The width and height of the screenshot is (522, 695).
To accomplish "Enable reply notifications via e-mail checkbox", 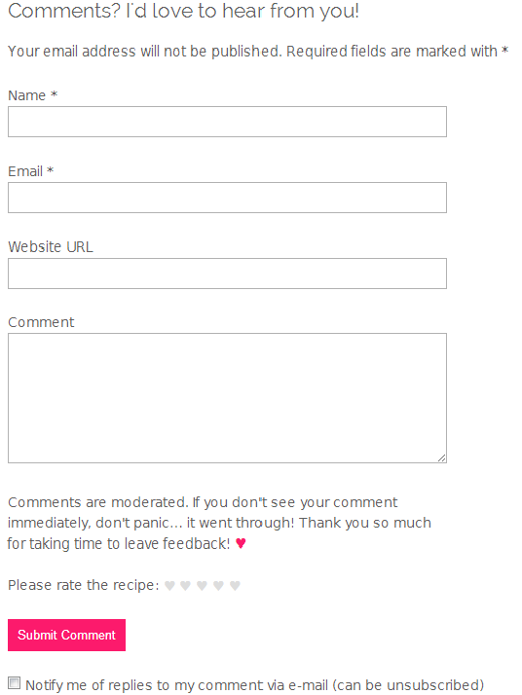I will coord(15,682).
